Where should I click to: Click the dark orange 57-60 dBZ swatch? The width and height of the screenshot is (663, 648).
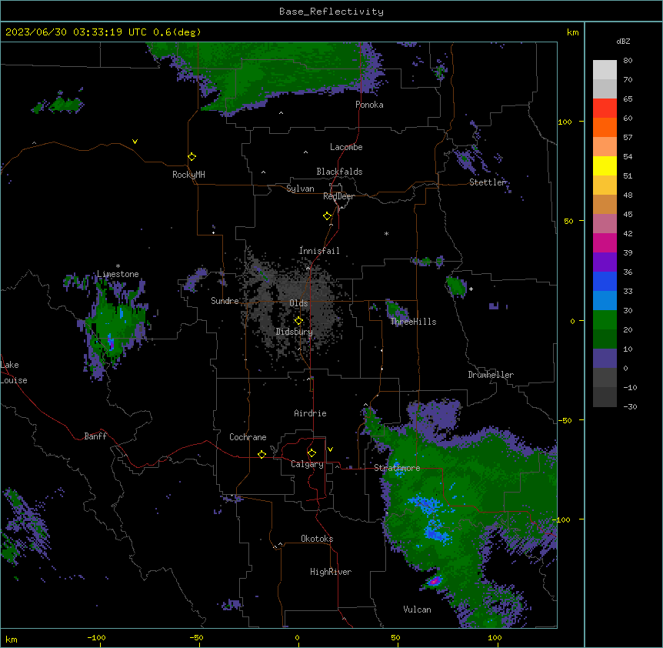tap(605, 127)
